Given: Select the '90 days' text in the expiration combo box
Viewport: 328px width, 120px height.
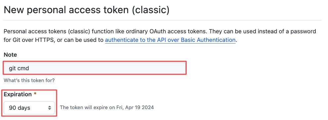Looking at the screenshot, I should click(20, 108).
